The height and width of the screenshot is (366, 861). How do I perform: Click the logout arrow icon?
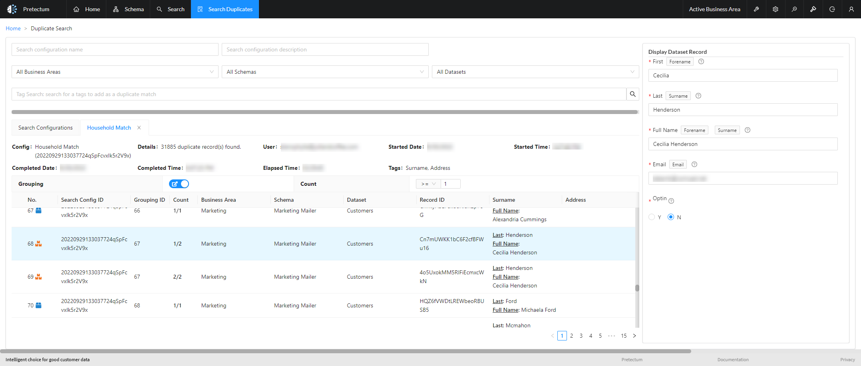tap(832, 9)
